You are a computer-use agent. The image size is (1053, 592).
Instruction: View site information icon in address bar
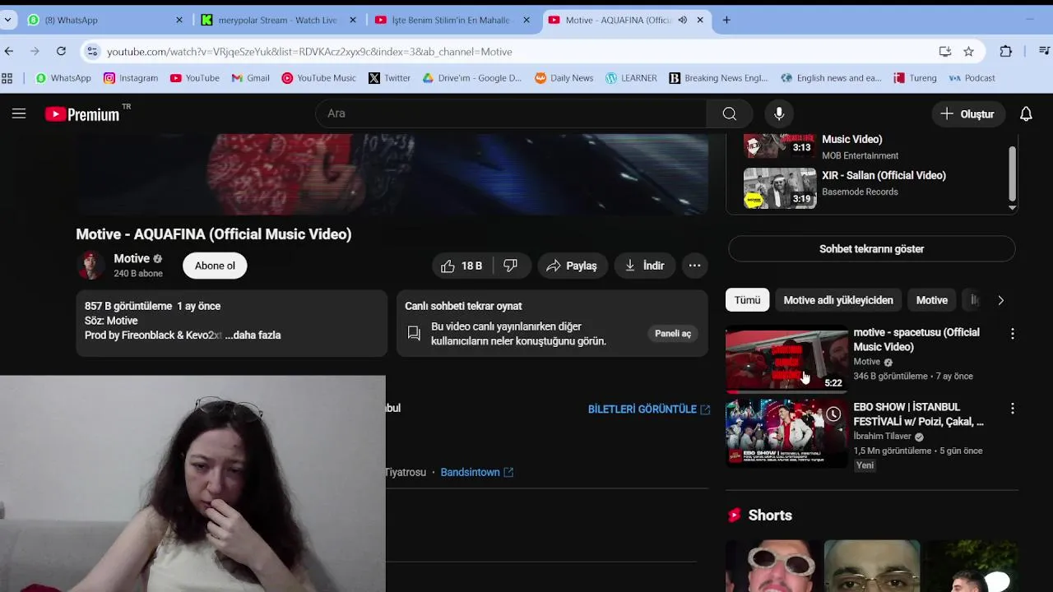click(x=91, y=51)
